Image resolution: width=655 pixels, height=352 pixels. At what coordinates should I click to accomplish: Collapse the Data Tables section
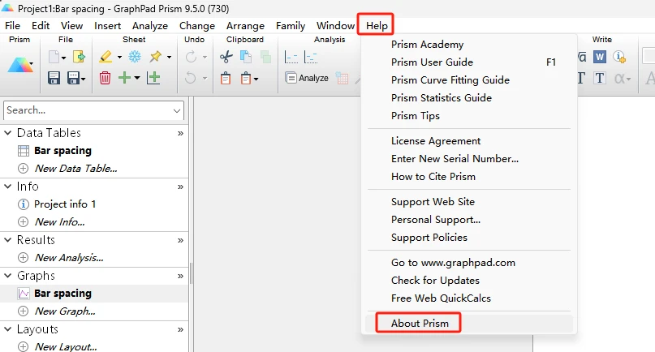point(7,133)
